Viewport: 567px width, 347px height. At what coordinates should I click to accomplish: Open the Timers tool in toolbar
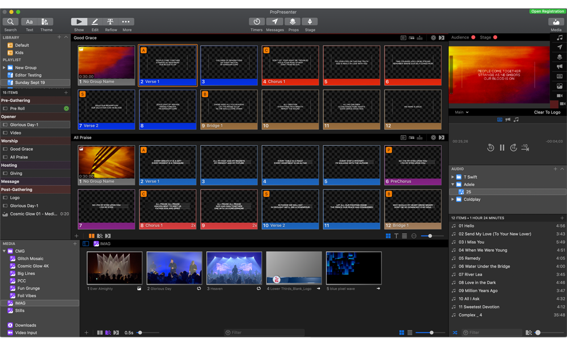(x=256, y=22)
